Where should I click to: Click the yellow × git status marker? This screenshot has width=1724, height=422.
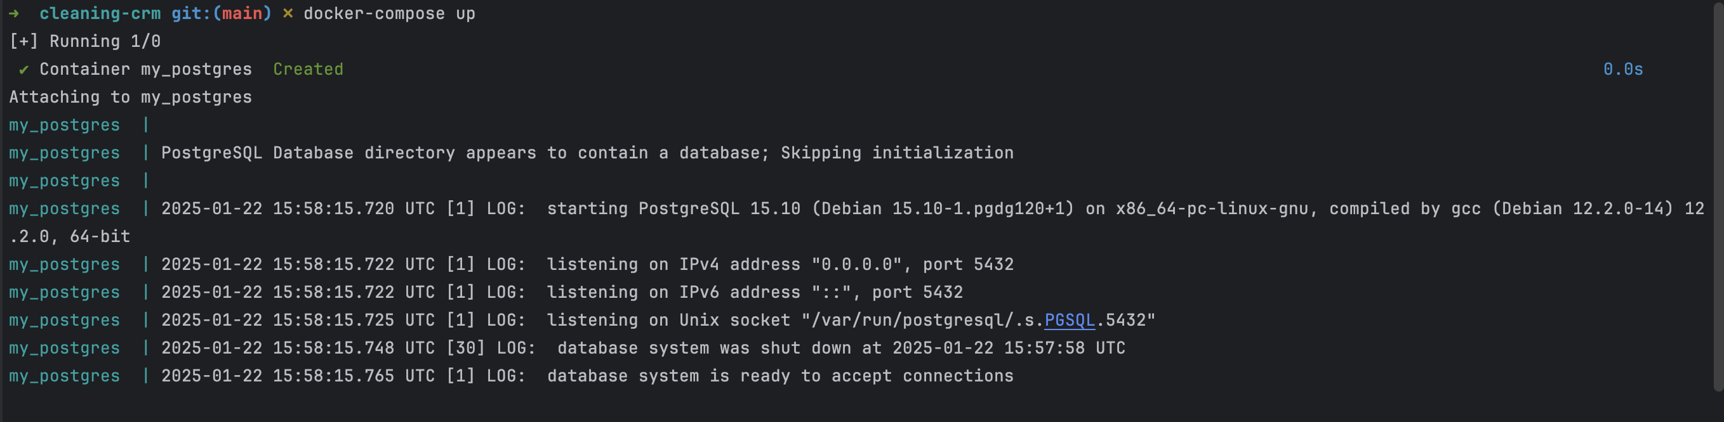[x=288, y=13]
